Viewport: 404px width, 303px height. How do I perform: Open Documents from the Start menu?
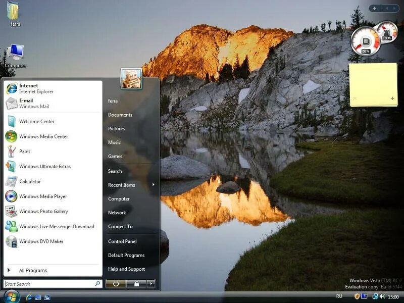120,115
